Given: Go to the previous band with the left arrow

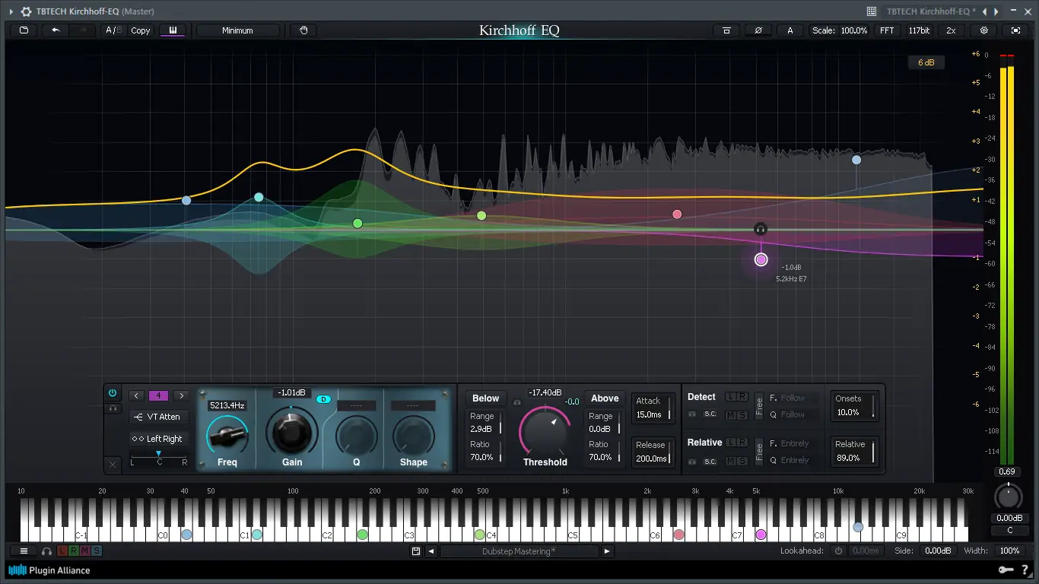Looking at the screenshot, I should (x=136, y=395).
